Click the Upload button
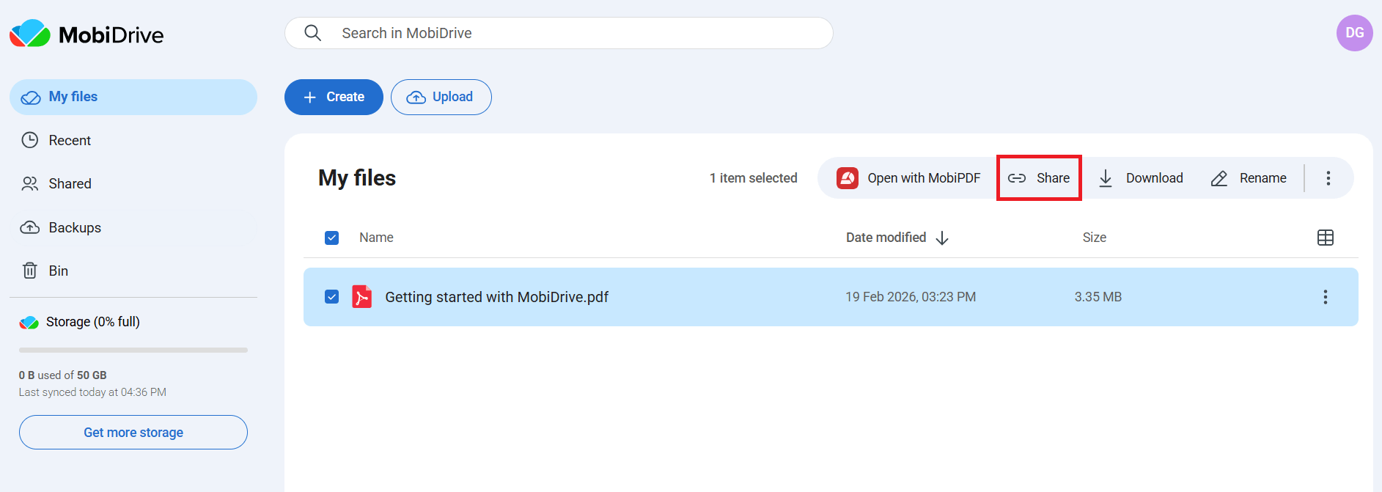The height and width of the screenshot is (492, 1382). 441,97
